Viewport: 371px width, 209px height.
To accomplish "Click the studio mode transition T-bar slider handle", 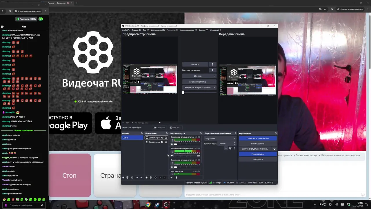I will 183,92.
